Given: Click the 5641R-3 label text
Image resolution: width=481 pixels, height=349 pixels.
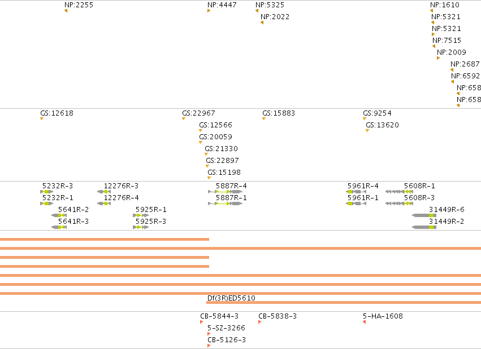Looking at the screenshot, I should click(x=73, y=221).
